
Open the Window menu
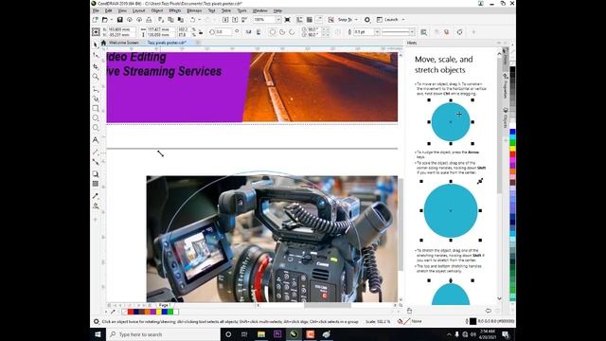(259, 10)
